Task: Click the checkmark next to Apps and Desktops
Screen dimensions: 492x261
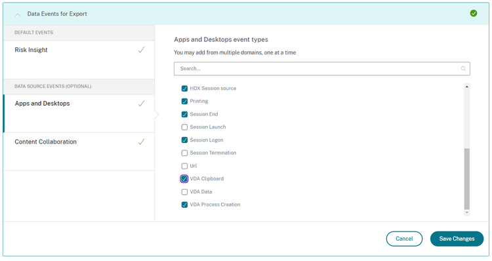Action: (x=141, y=104)
